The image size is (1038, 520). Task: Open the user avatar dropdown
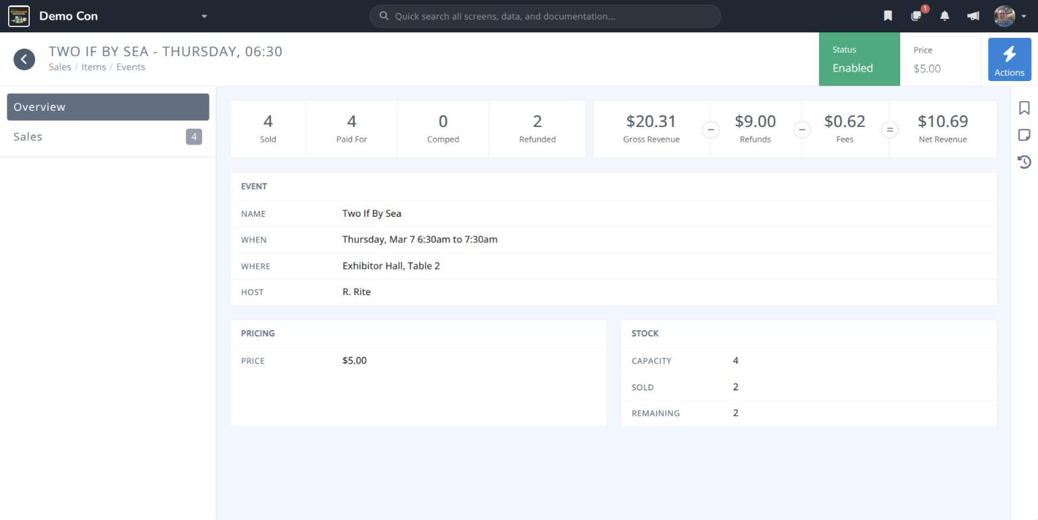1010,16
